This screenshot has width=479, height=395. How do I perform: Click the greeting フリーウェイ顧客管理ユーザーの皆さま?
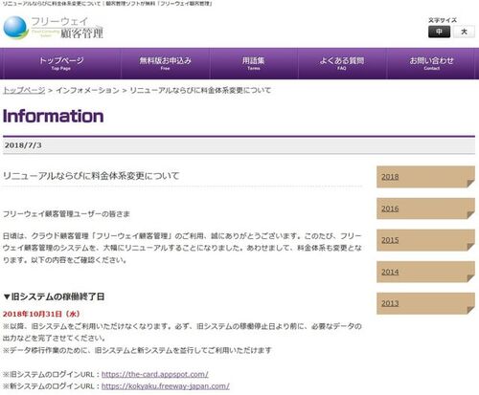[66, 214]
